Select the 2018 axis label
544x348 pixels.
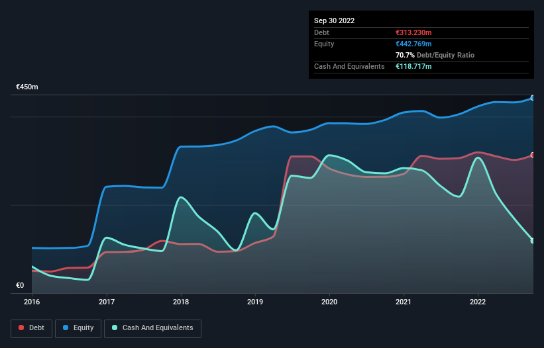(x=181, y=302)
